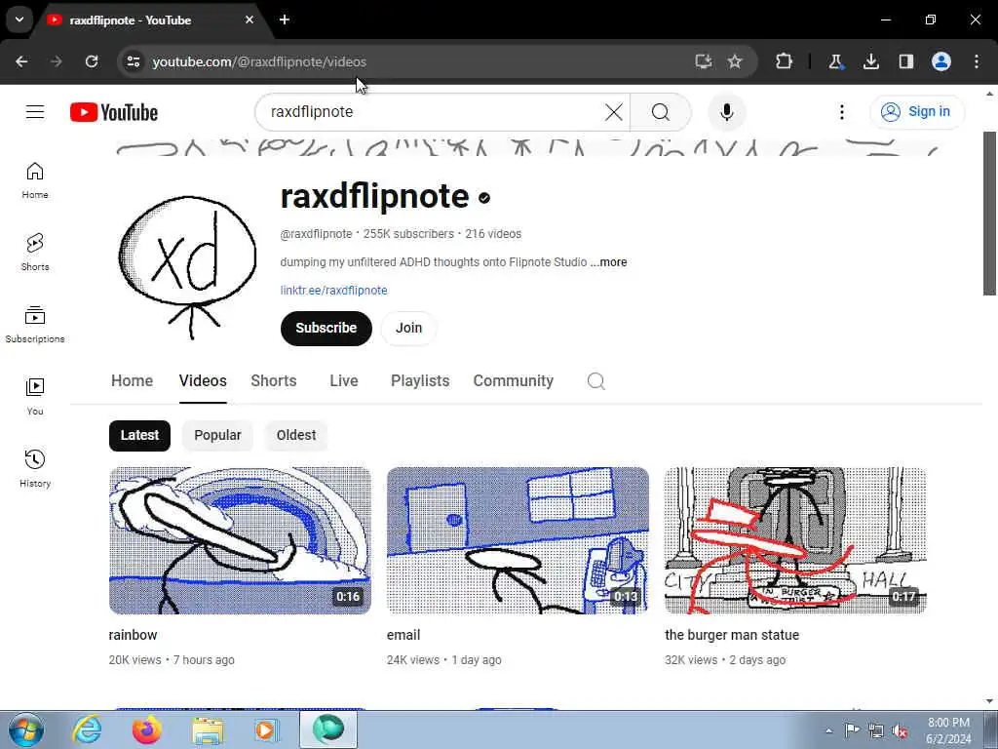Image resolution: width=998 pixels, height=749 pixels.
Task: Sort videos by Latest
Action: click(139, 436)
